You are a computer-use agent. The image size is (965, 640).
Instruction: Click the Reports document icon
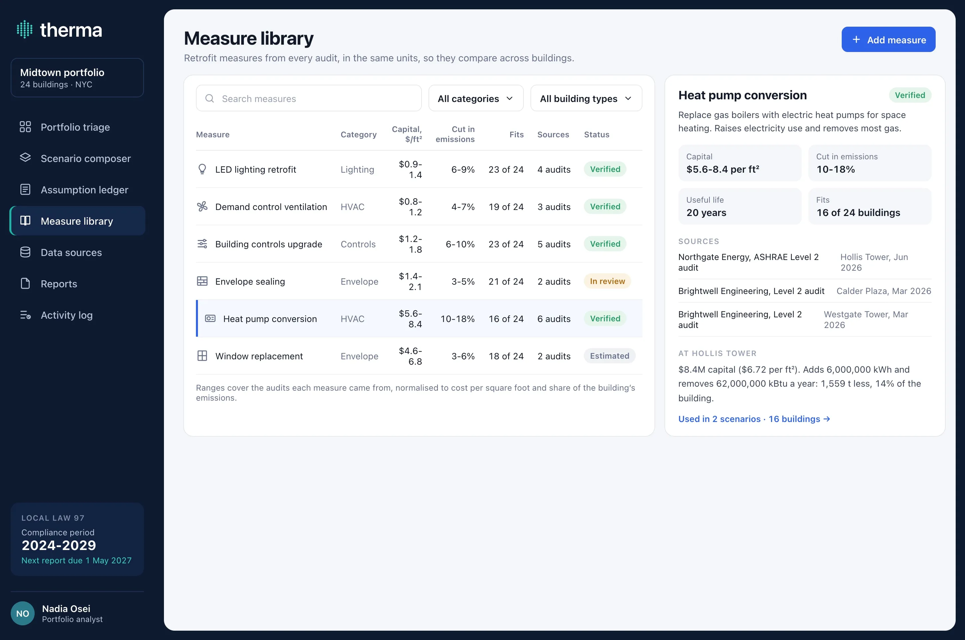25,283
